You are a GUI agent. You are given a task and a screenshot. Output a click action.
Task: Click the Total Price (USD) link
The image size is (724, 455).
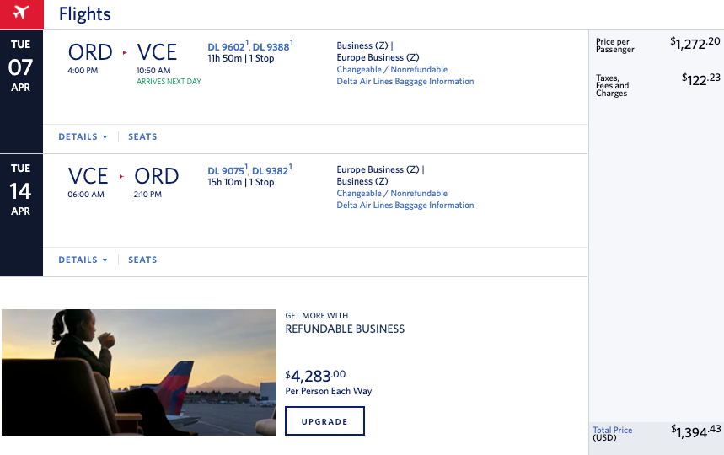click(612, 433)
